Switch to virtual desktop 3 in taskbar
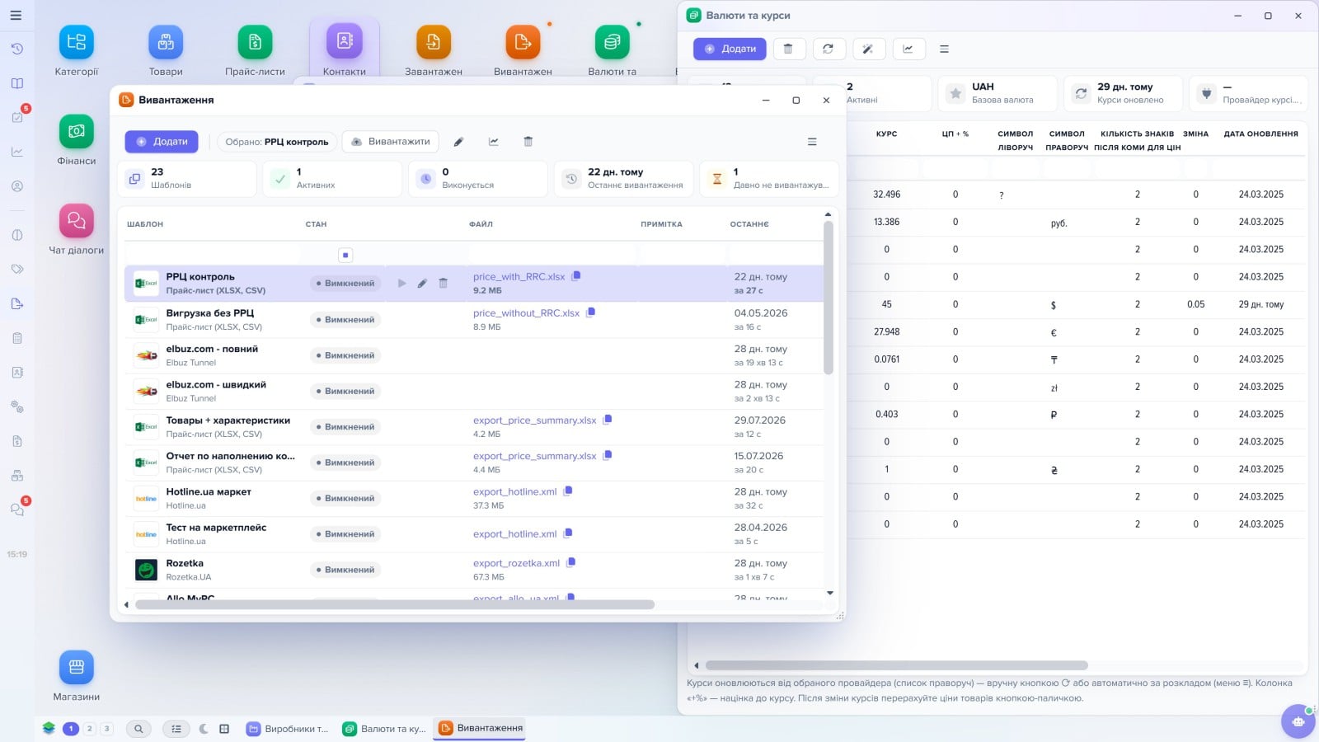1319x742 pixels. tap(106, 729)
